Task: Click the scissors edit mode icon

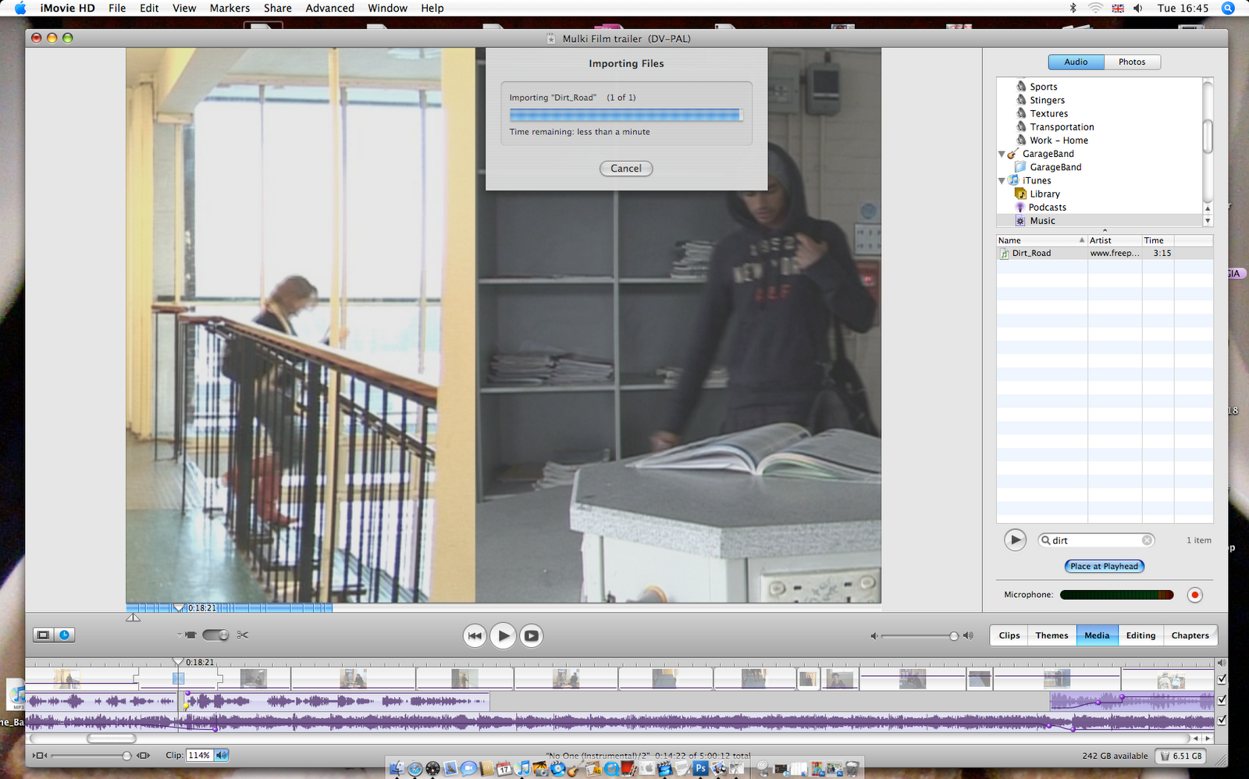Action: [243, 635]
